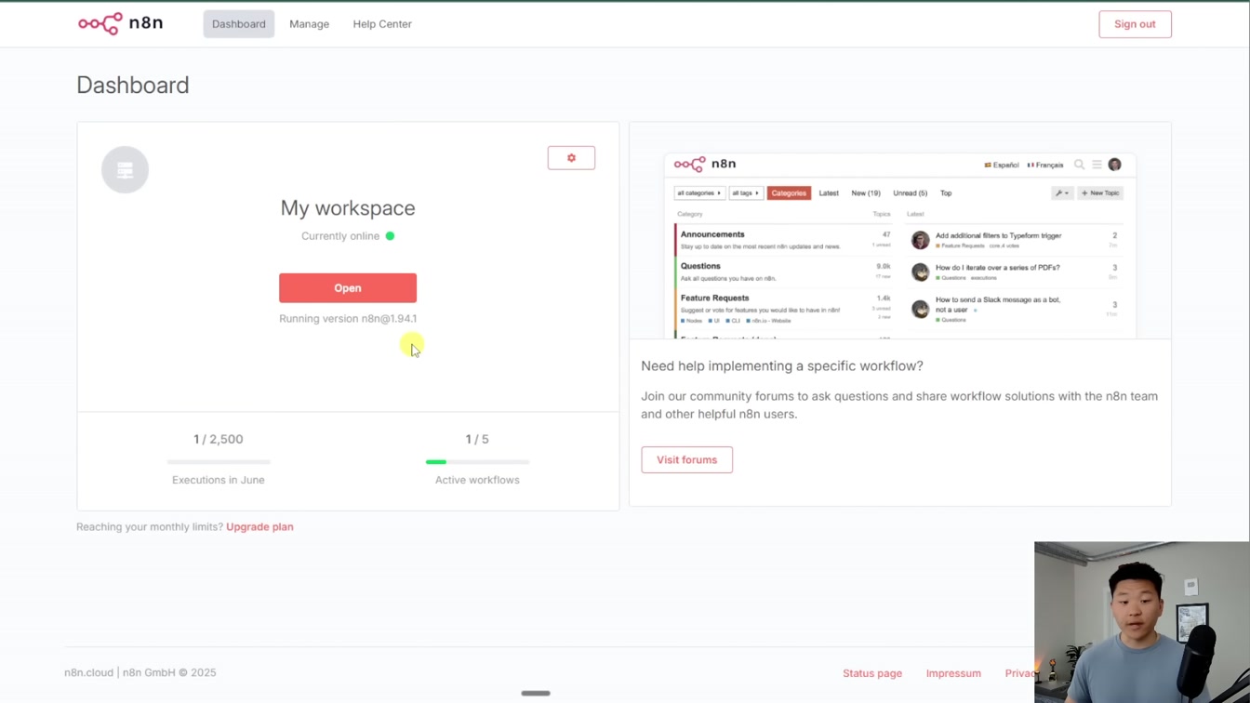This screenshot has width=1250, height=703.
Task: Follow the Upgrade plan link
Action: tap(259, 526)
